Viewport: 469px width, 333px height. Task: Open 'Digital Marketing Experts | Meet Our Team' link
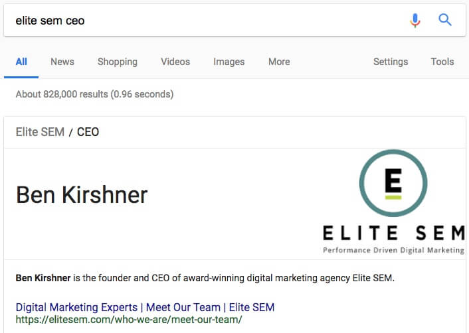coord(145,307)
